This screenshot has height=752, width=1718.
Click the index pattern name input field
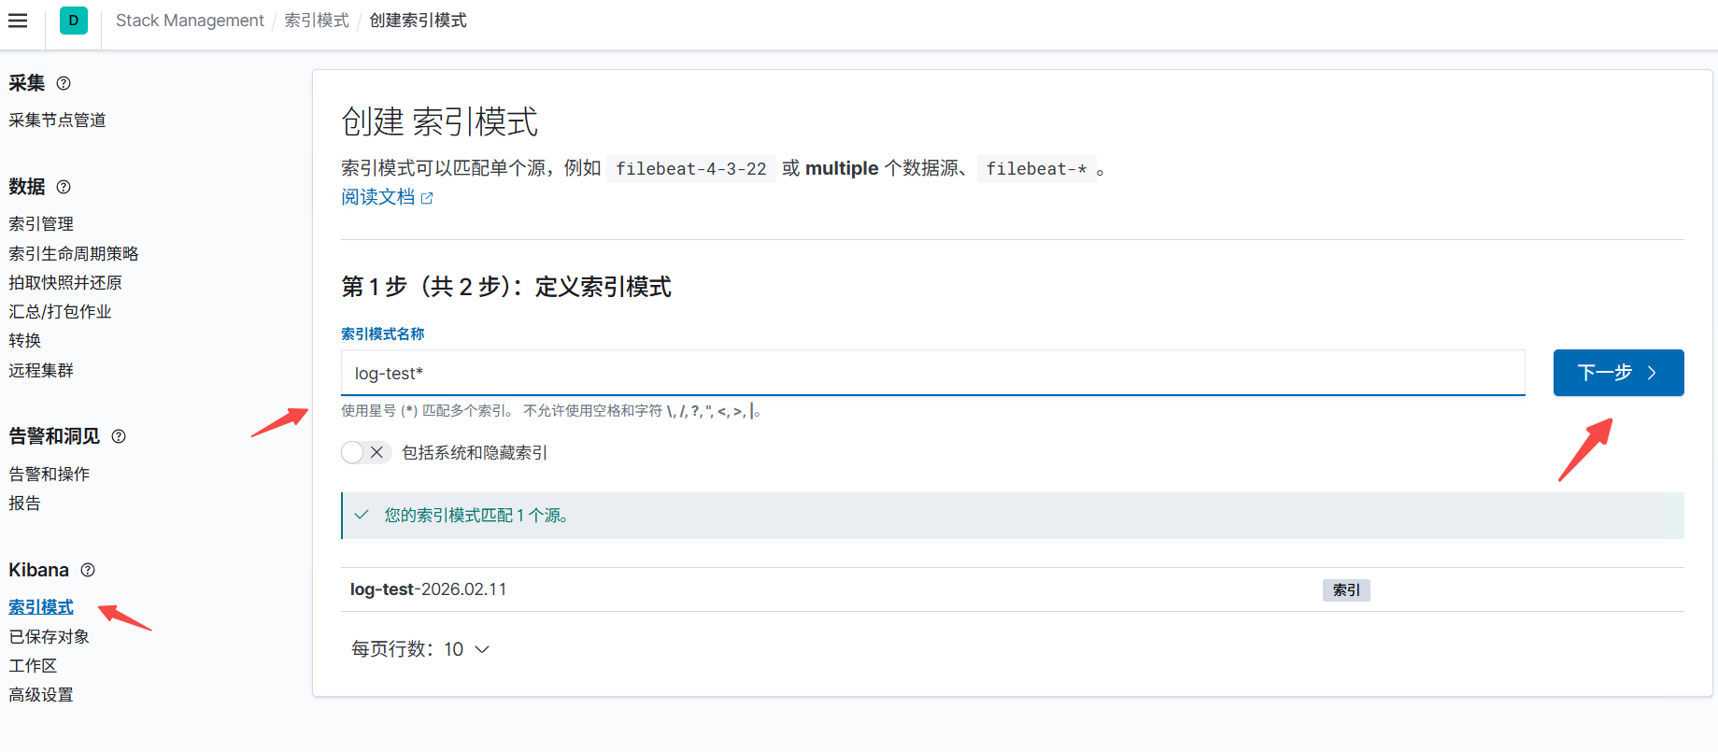932,373
